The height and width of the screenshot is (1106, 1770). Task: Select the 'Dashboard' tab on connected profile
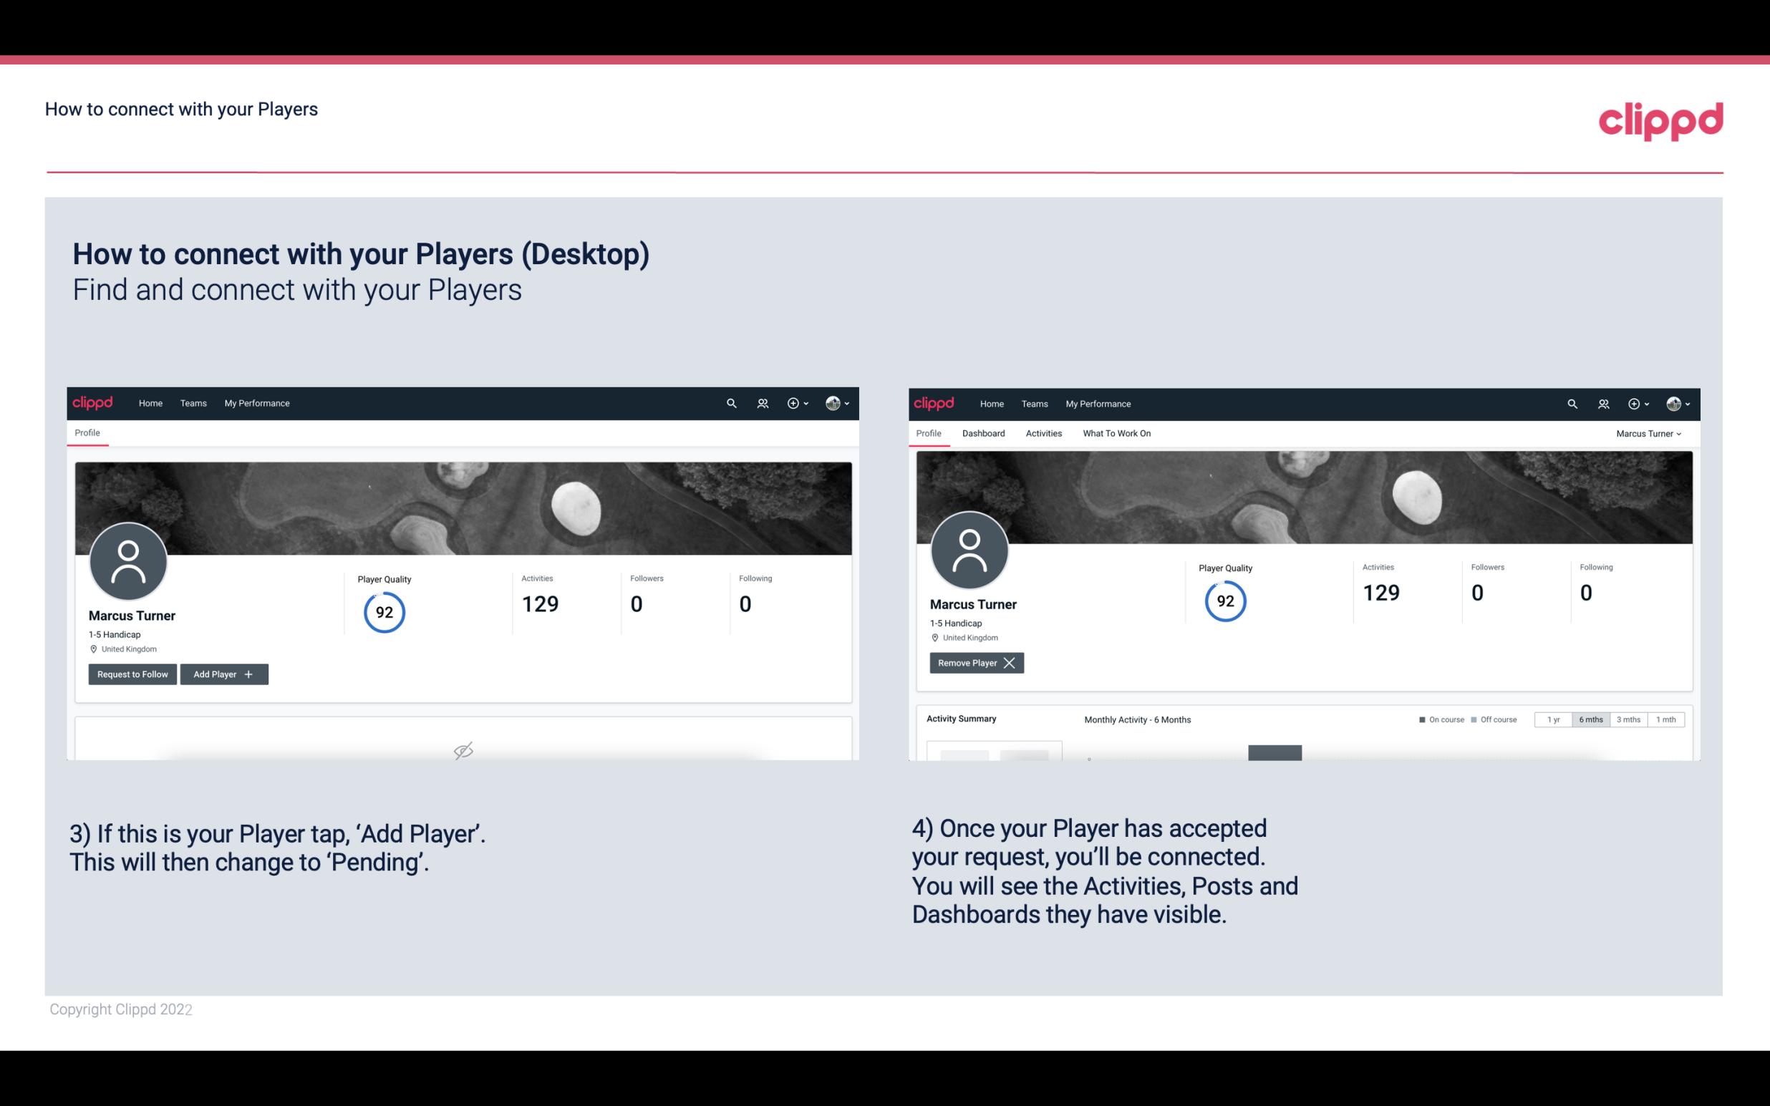(982, 433)
